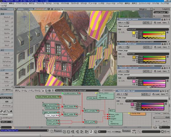Click the lock icon in Render Tree toolbar
Viewport: 171px width, 137px height.
[x=43, y=90]
